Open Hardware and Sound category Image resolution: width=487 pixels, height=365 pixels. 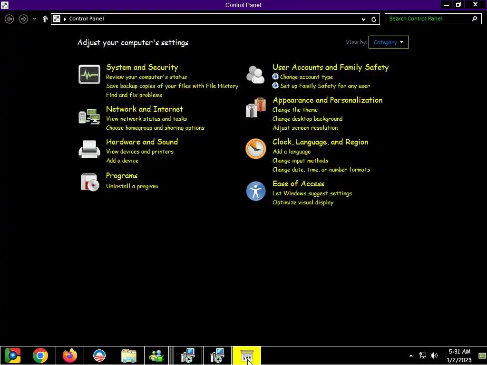[142, 142]
